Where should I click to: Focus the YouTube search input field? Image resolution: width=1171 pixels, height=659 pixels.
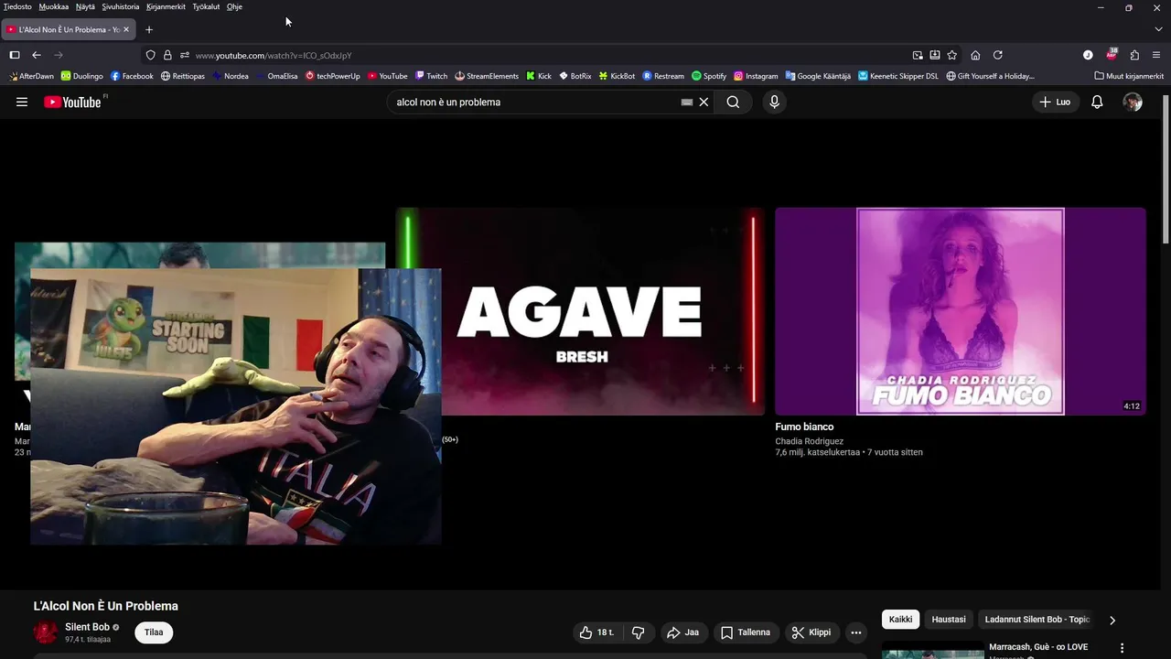[x=535, y=103]
